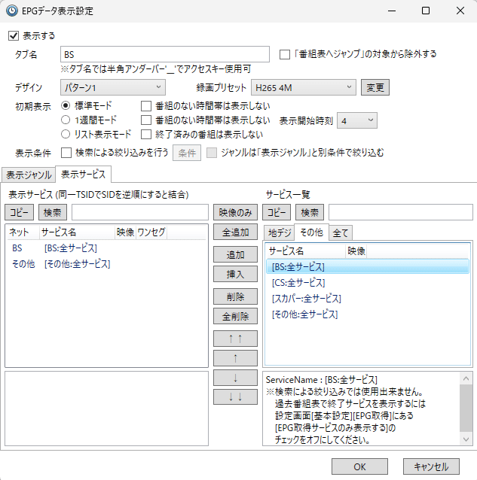The width and height of the screenshot is (477, 480).
Task: Click scroll-up arrow in ServiceName info box
Action: [x=466, y=378]
